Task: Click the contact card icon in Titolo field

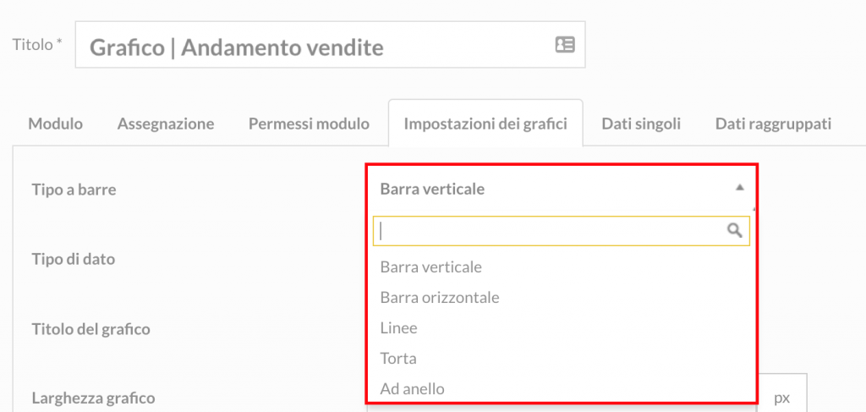Action: pyautogui.click(x=564, y=45)
